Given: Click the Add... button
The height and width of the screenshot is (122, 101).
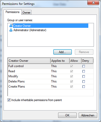Looking at the screenshot, I should [62, 52].
